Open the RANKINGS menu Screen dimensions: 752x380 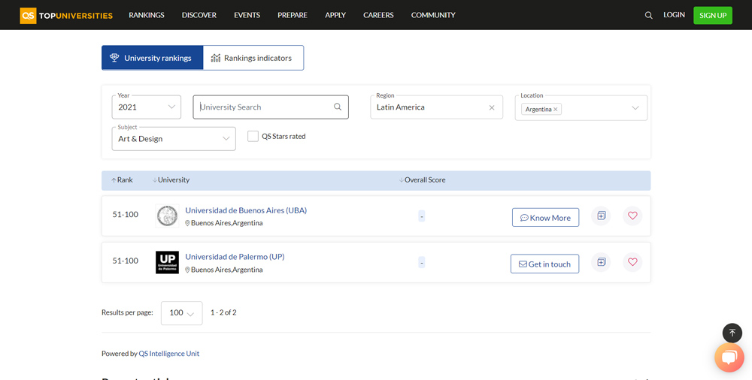(x=147, y=15)
